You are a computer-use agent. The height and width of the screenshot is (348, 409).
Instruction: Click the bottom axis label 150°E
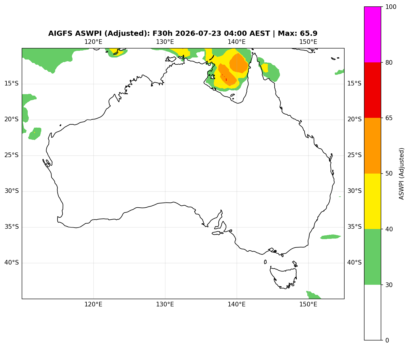(x=308, y=304)
